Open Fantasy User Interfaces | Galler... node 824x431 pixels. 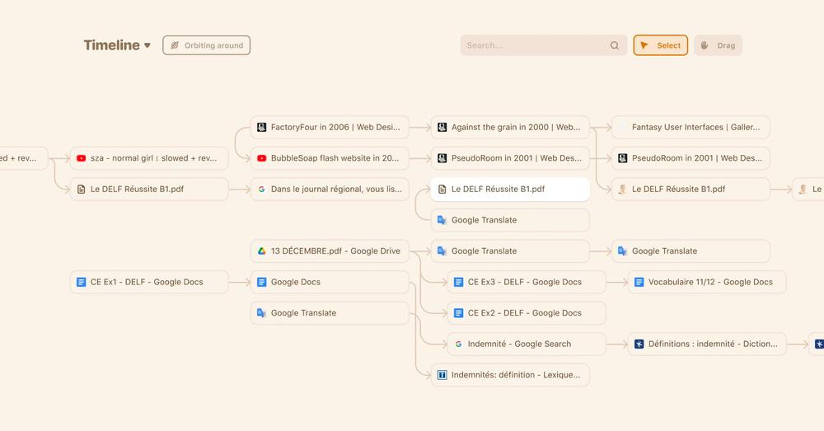(691, 127)
